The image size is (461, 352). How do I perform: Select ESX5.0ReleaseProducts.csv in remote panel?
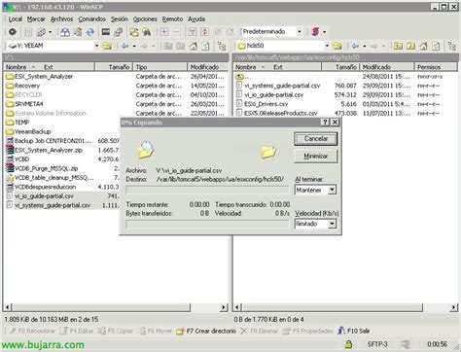pyautogui.click(x=276, y=113)
